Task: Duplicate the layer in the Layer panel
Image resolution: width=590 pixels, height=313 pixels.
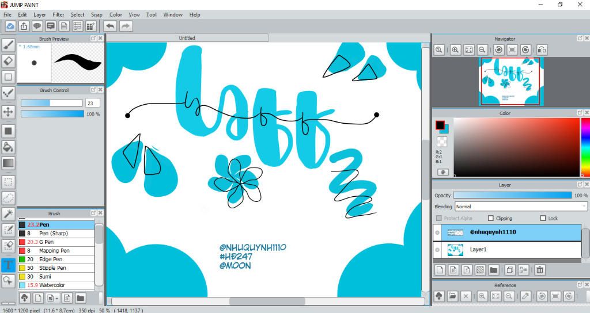Action: [x=510, y=269]
